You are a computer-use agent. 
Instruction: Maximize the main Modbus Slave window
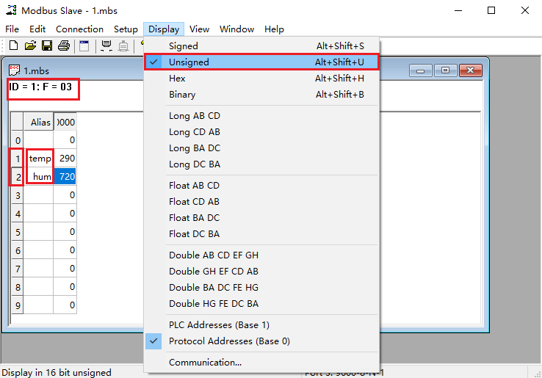point(491,10)
